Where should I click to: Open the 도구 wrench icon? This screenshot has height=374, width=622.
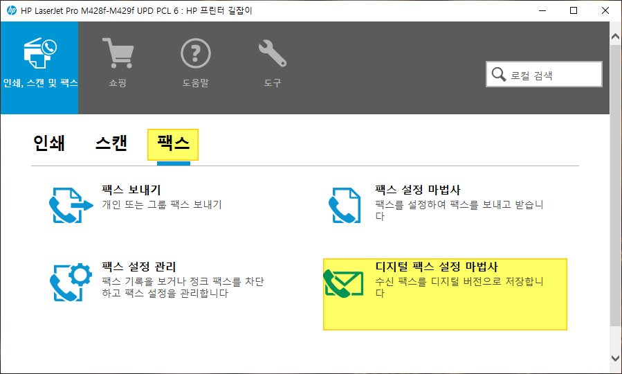pos(273,53)
